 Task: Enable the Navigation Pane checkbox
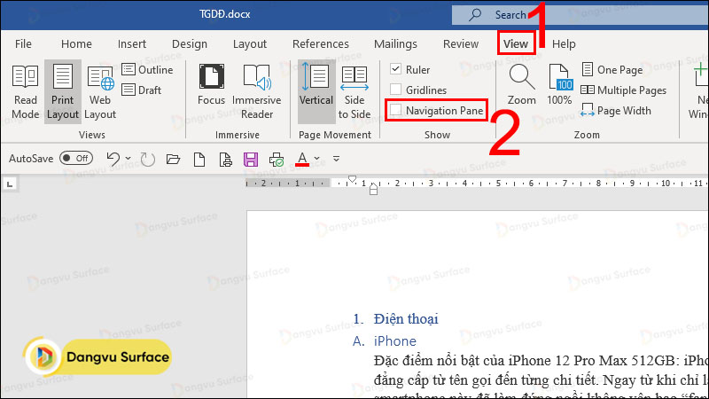pos(395,110)
